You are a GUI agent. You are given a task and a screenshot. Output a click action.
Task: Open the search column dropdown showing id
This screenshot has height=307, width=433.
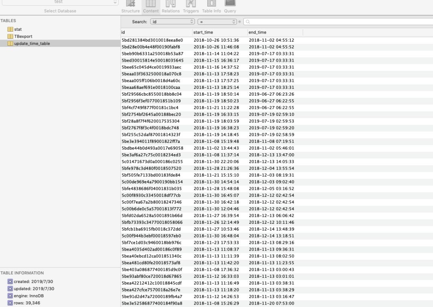172,22
